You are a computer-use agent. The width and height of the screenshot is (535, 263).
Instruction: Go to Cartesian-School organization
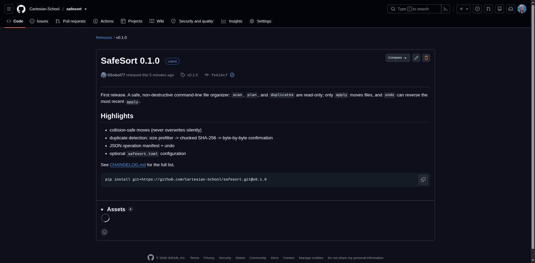pos(44,9)
